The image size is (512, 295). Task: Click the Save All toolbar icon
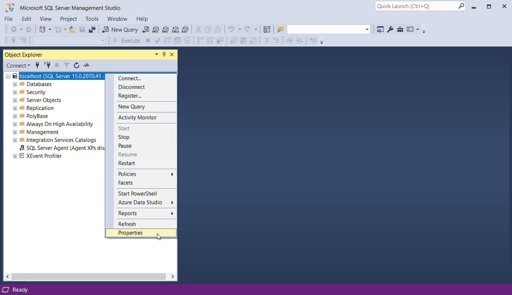click(x=92, y=29)
